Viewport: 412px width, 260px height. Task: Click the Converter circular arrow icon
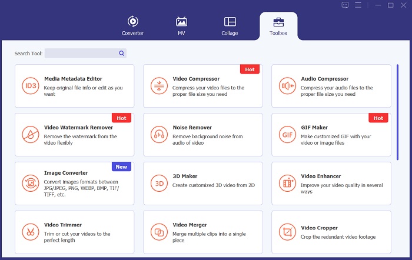tap(132, 21)
